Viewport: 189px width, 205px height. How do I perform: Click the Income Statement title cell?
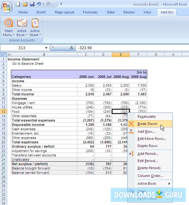tap(24, 59)
